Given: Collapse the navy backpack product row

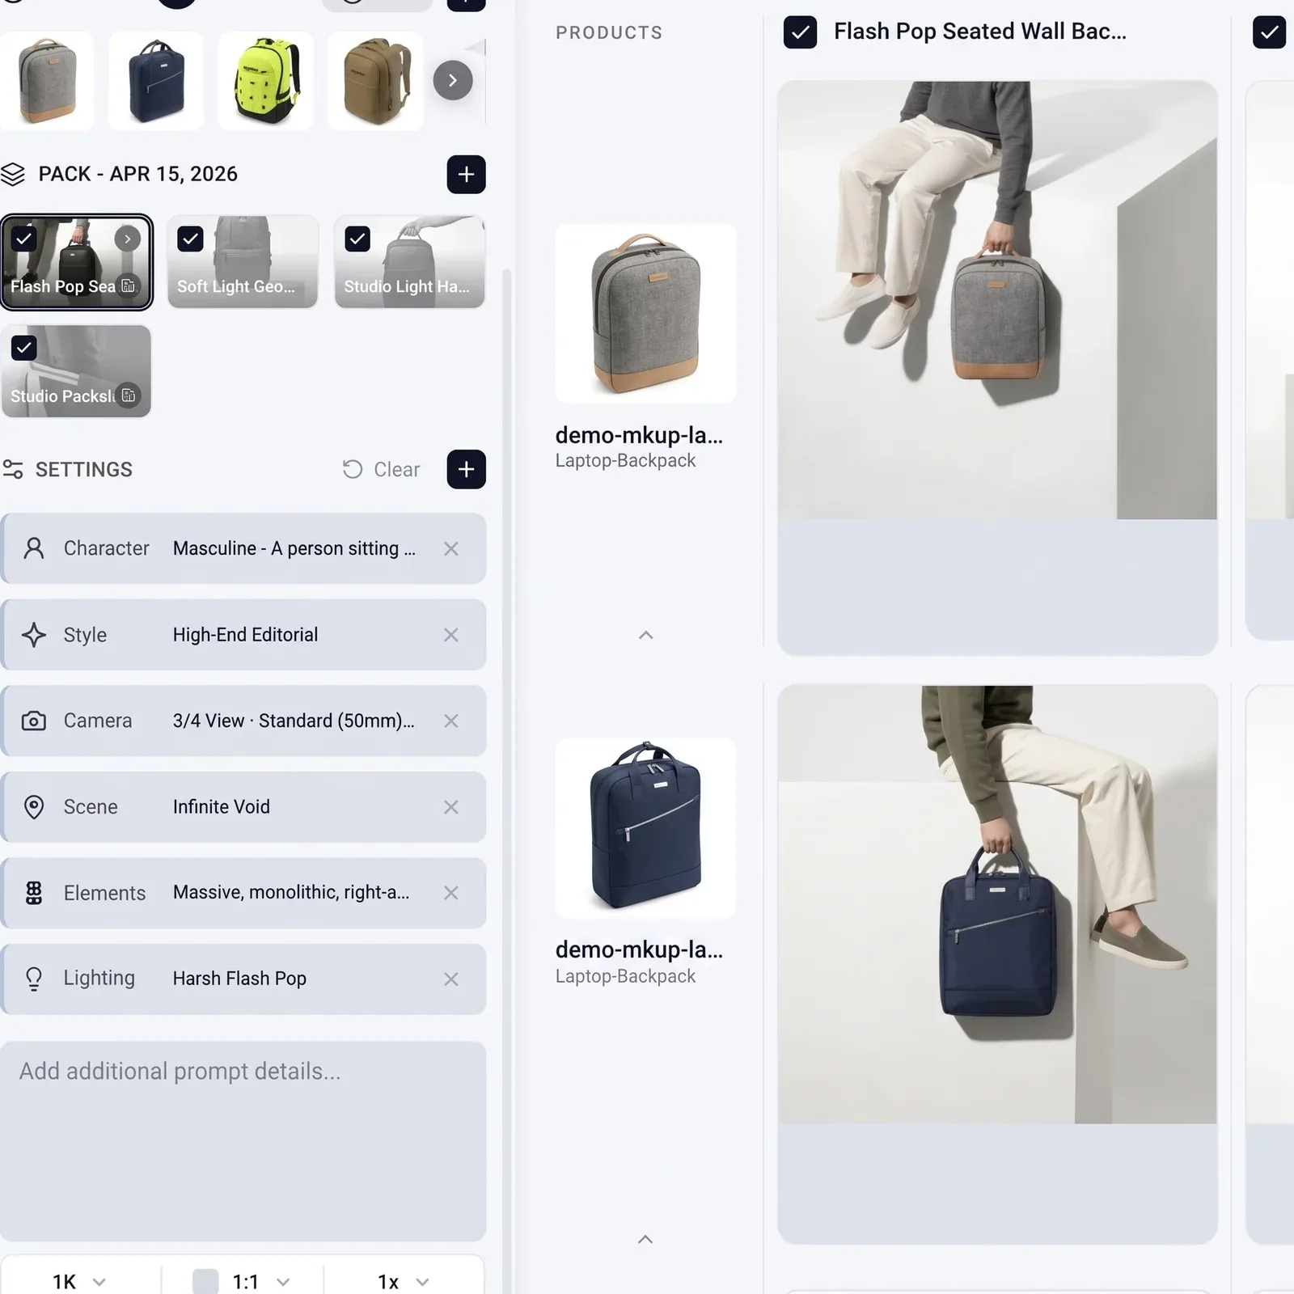Looking at the screenshot, I should [x=645, y=1239].
